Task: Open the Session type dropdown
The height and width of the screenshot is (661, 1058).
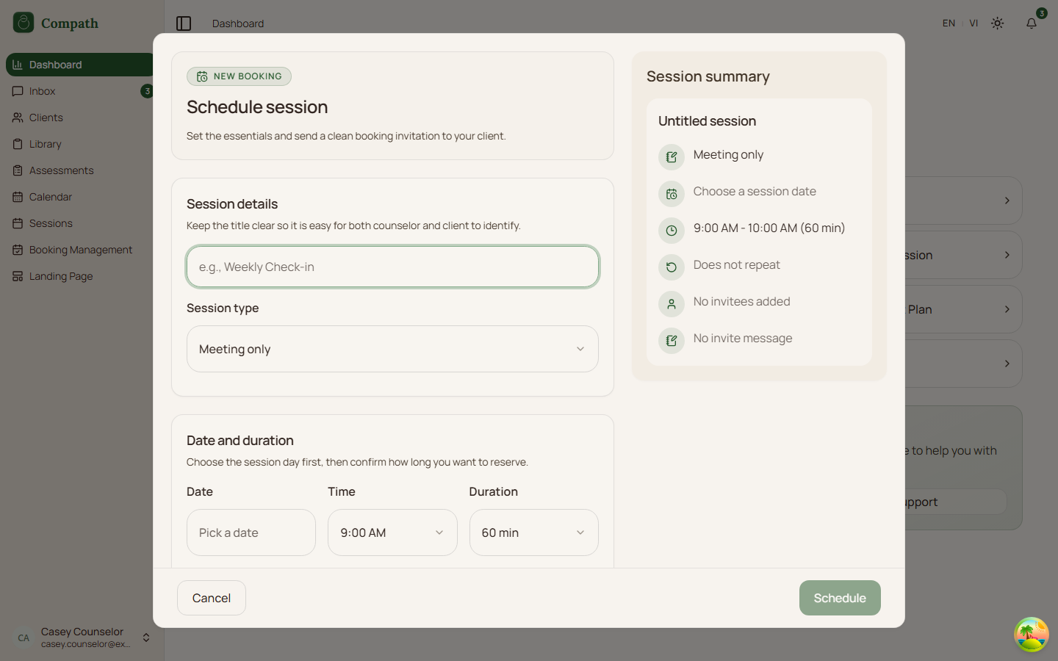Action: click(x=392, y=349)
